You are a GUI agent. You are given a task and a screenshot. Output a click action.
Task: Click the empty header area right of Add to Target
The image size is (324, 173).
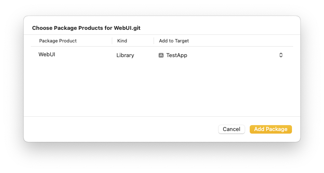(x=245, y=41)
